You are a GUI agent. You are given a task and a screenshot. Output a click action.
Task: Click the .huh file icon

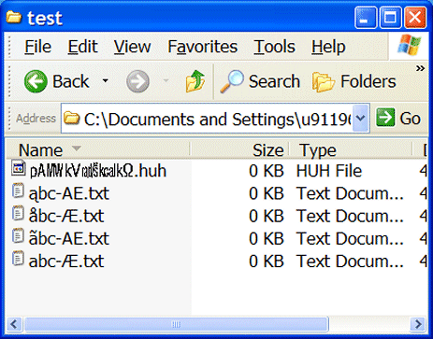point(19,168)
